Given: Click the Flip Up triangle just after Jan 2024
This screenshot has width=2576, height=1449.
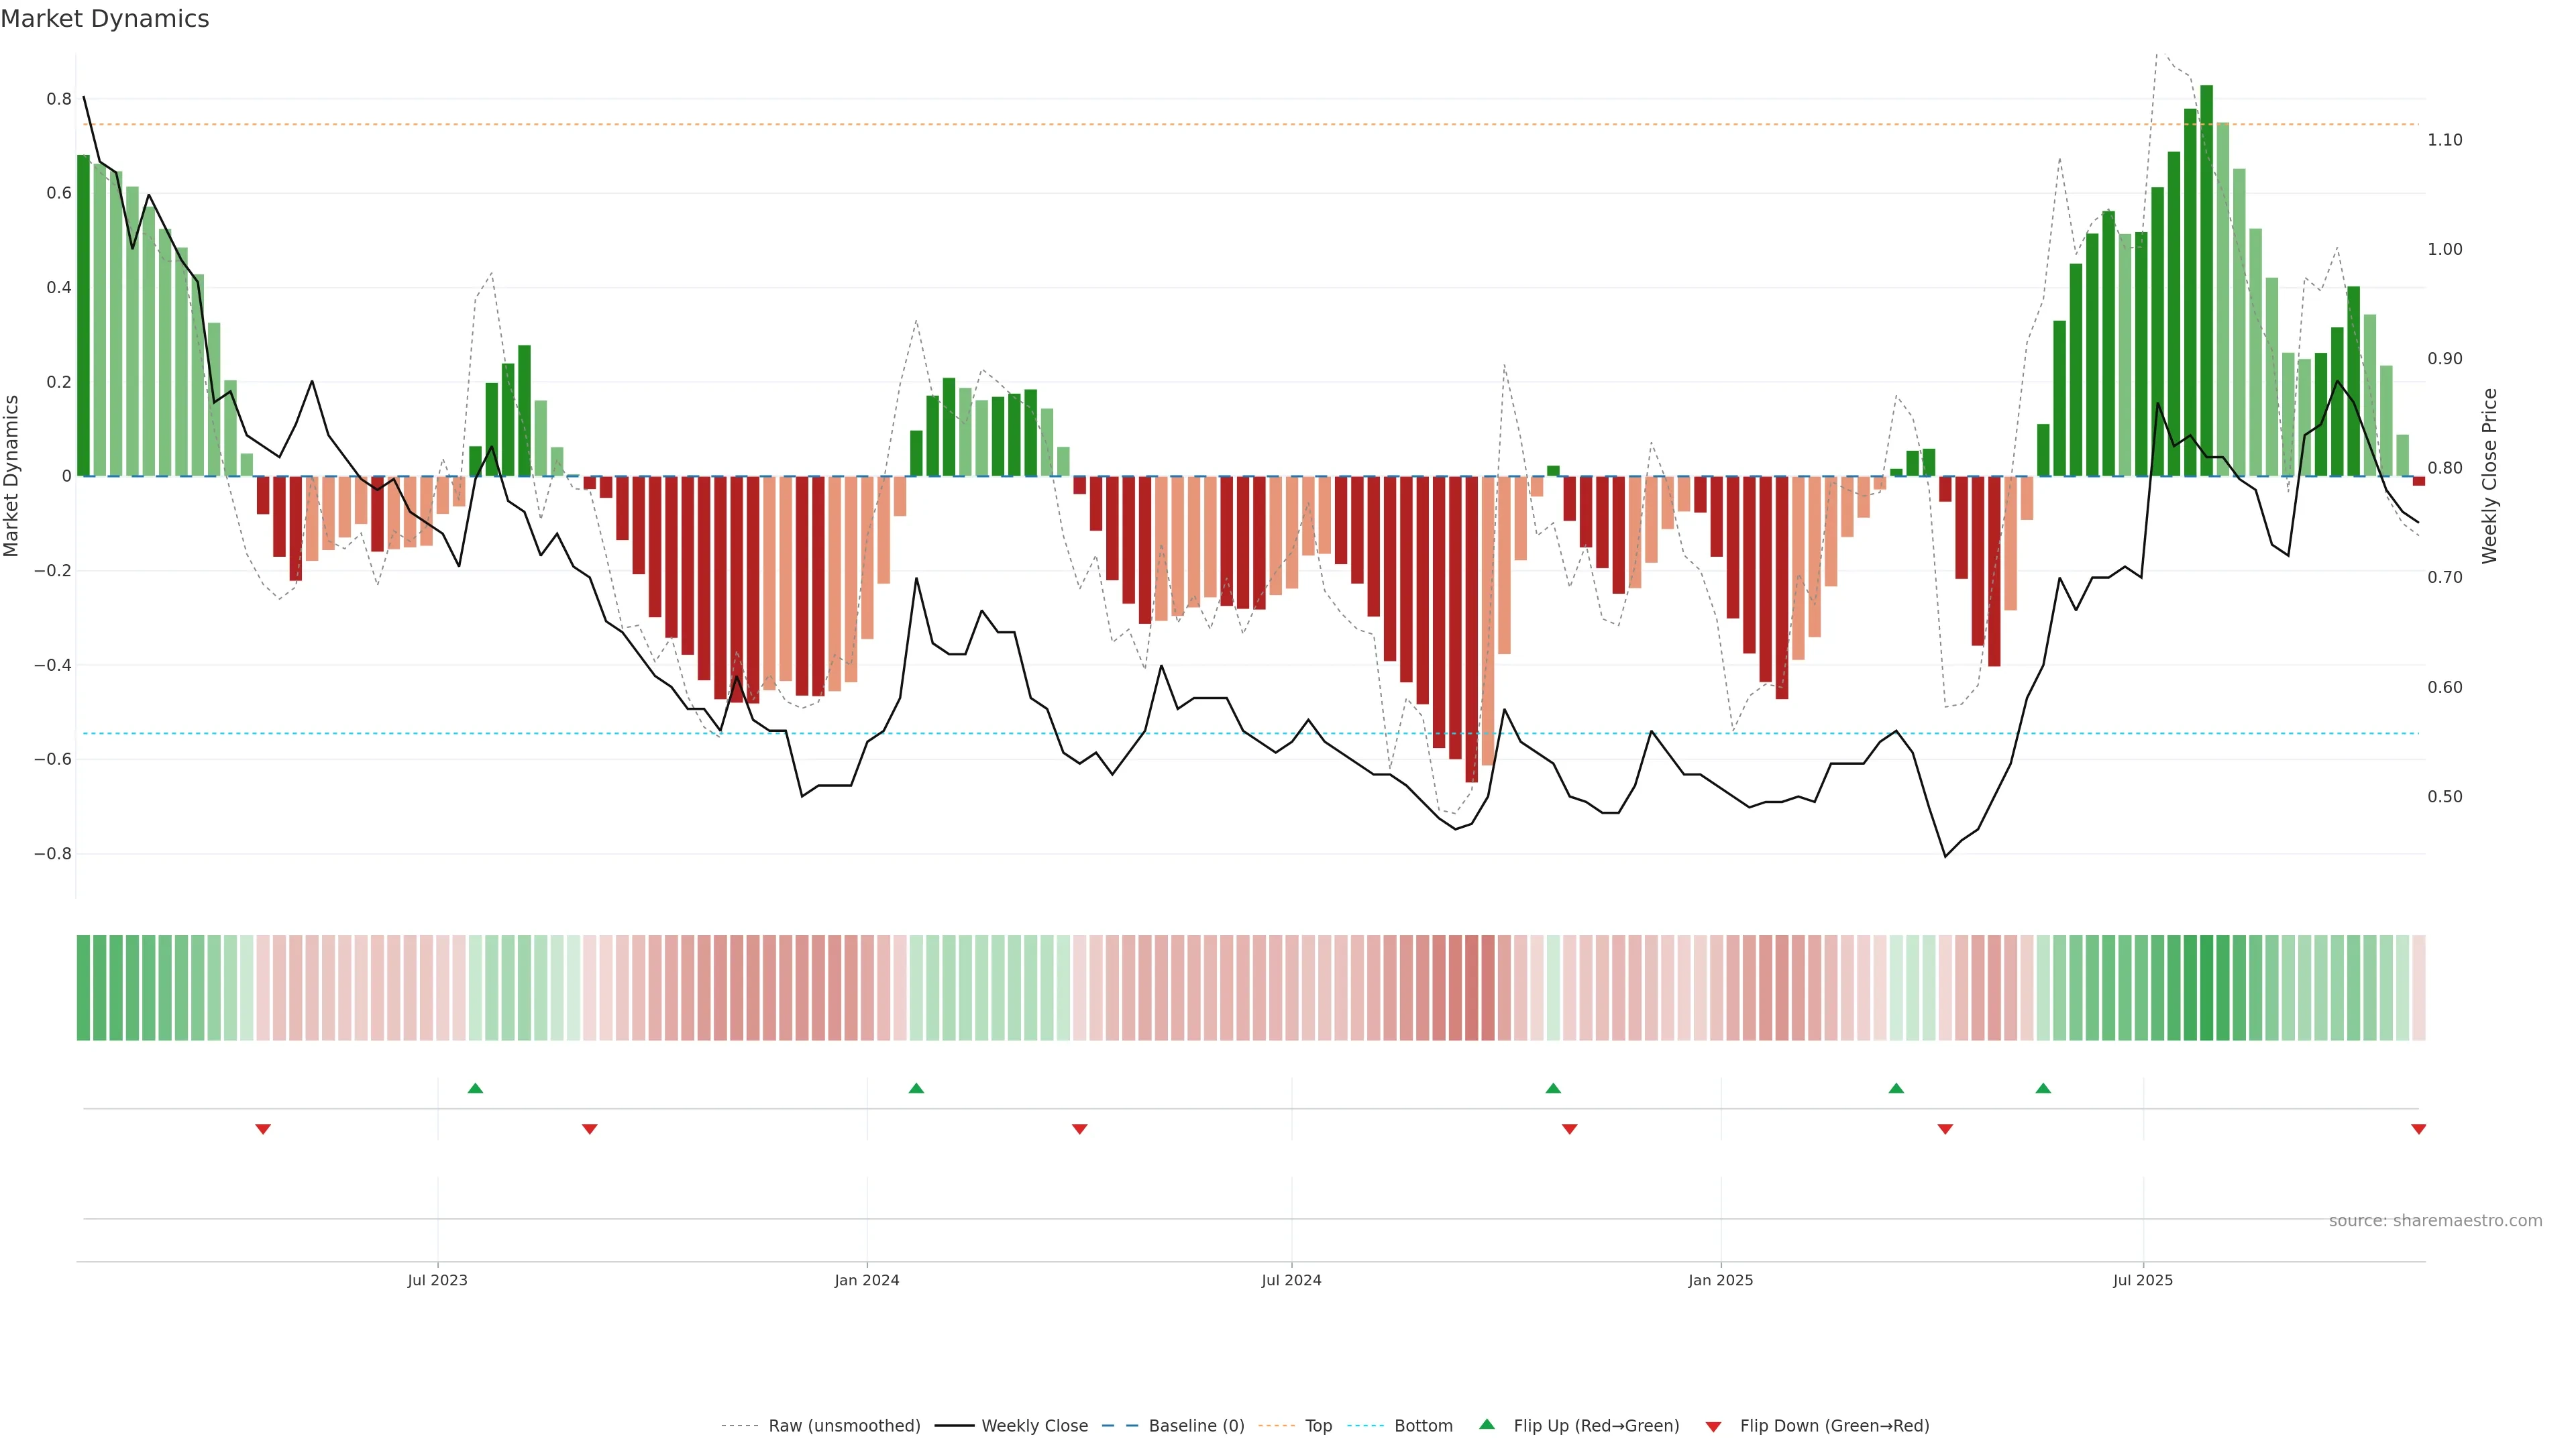Looking at the screenshot, I should point(916,1088).
